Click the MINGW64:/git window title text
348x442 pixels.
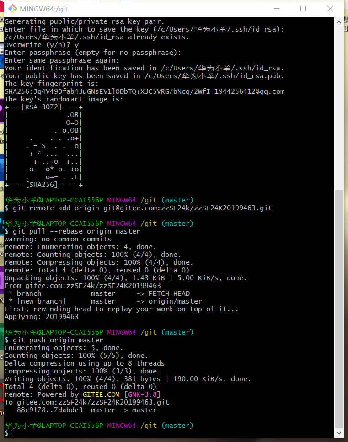pyautogui.click(x=44, y=9)
